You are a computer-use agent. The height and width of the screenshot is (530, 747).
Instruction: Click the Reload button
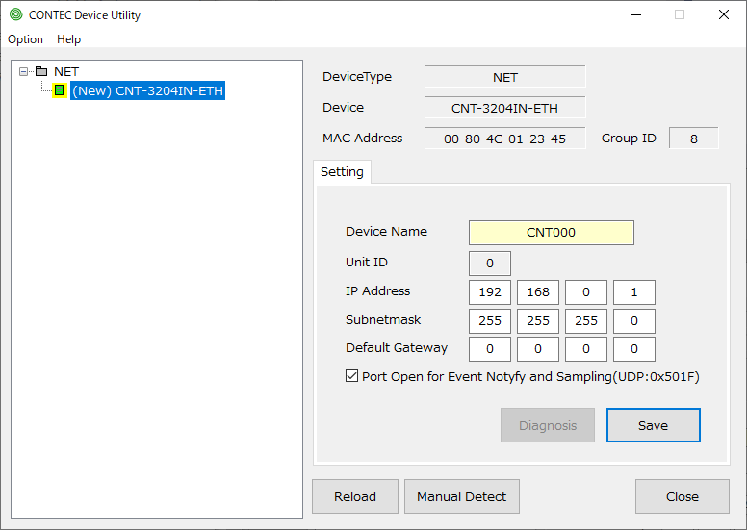click(355, 496)
